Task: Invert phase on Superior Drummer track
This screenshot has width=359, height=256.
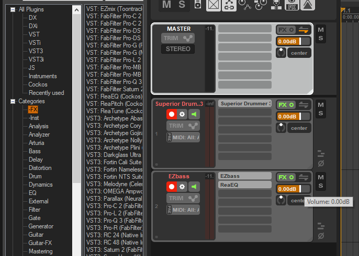Action: pos(321,163)
